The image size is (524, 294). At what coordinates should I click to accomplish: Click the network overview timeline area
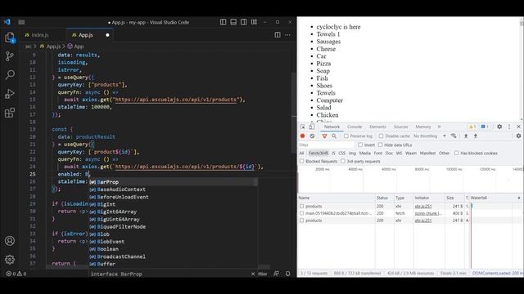410,179
